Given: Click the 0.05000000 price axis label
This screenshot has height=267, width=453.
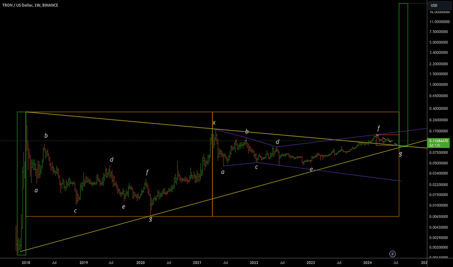Looking at the screenshot, I should point(438,163).
